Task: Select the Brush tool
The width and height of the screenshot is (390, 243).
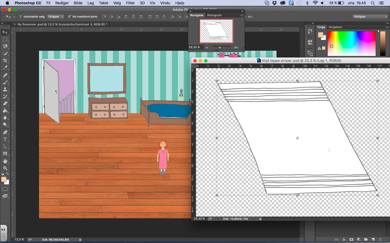Action: 5,82
